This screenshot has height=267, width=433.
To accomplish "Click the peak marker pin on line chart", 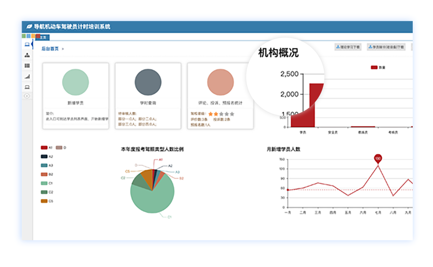I will 378,158.
